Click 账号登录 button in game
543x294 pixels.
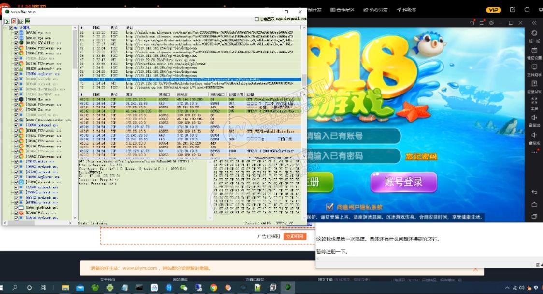click(x=403, y=182)
